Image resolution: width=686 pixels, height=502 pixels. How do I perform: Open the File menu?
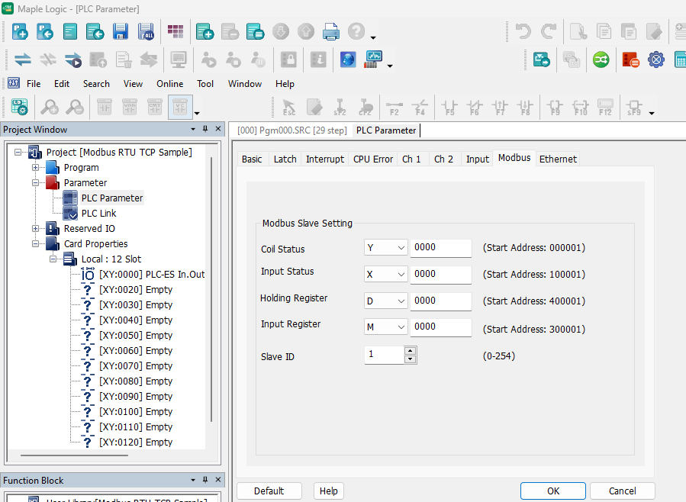click(x=34, y=83)
